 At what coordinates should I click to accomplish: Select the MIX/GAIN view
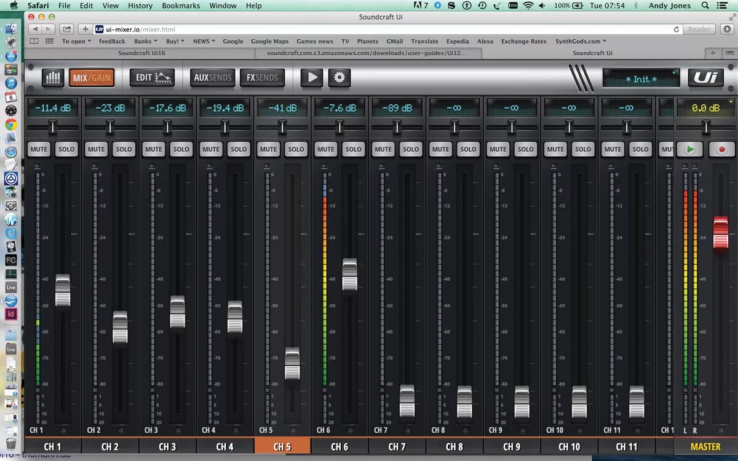pos(92,77)
